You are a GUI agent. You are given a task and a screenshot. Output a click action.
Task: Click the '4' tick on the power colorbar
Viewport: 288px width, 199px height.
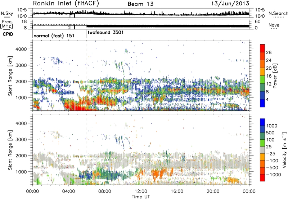(267, 99)
